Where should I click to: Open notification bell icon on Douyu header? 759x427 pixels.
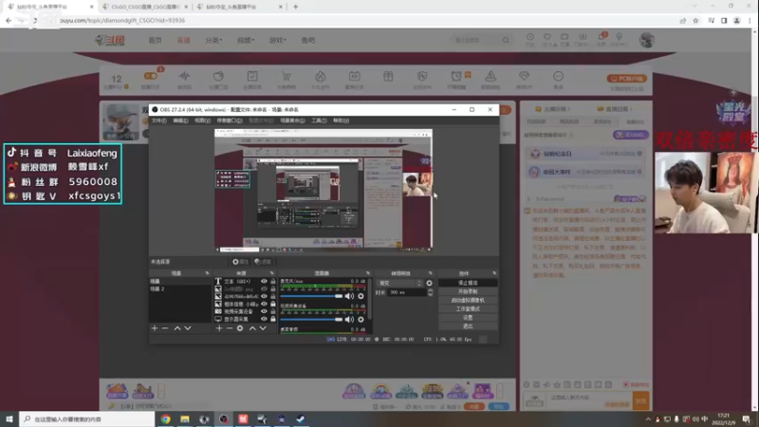point(602,38)
